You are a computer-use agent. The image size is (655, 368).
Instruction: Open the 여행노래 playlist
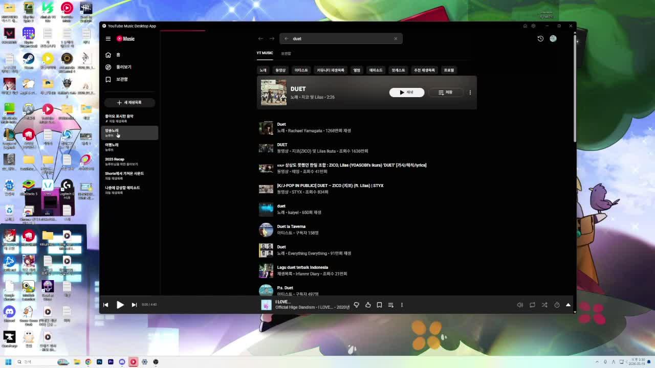tap(130, 147)
